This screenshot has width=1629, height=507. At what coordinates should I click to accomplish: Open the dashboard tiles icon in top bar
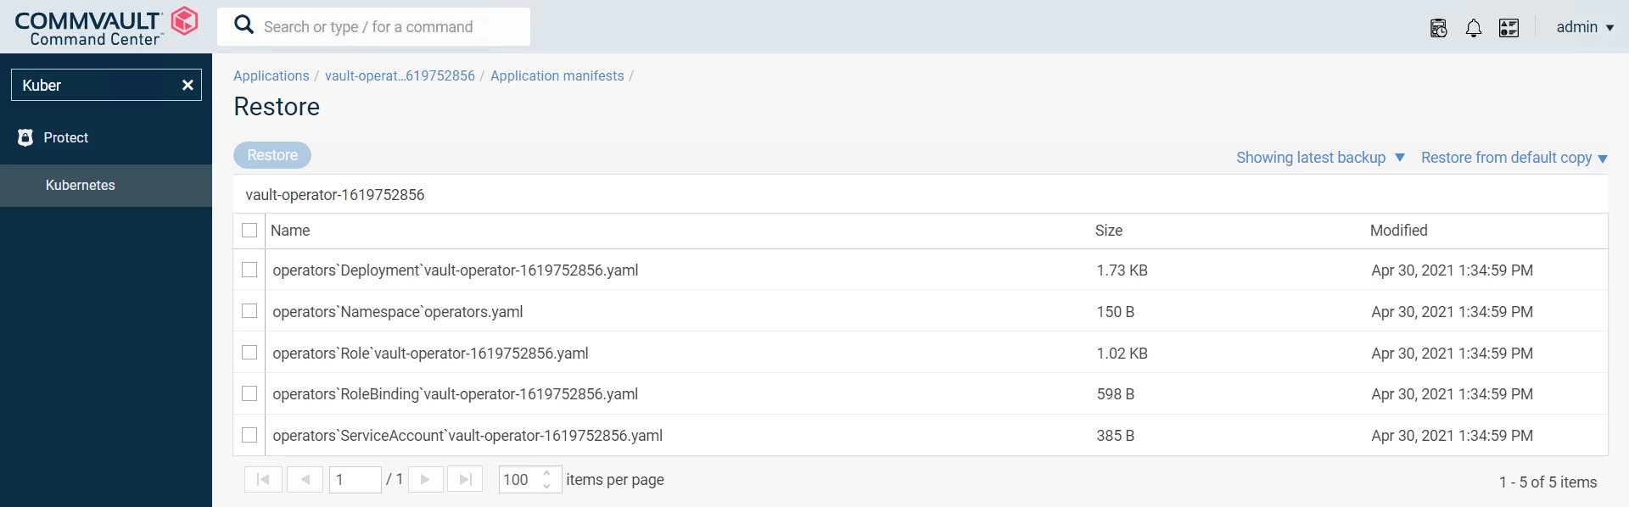click(x=1509, y=28)
